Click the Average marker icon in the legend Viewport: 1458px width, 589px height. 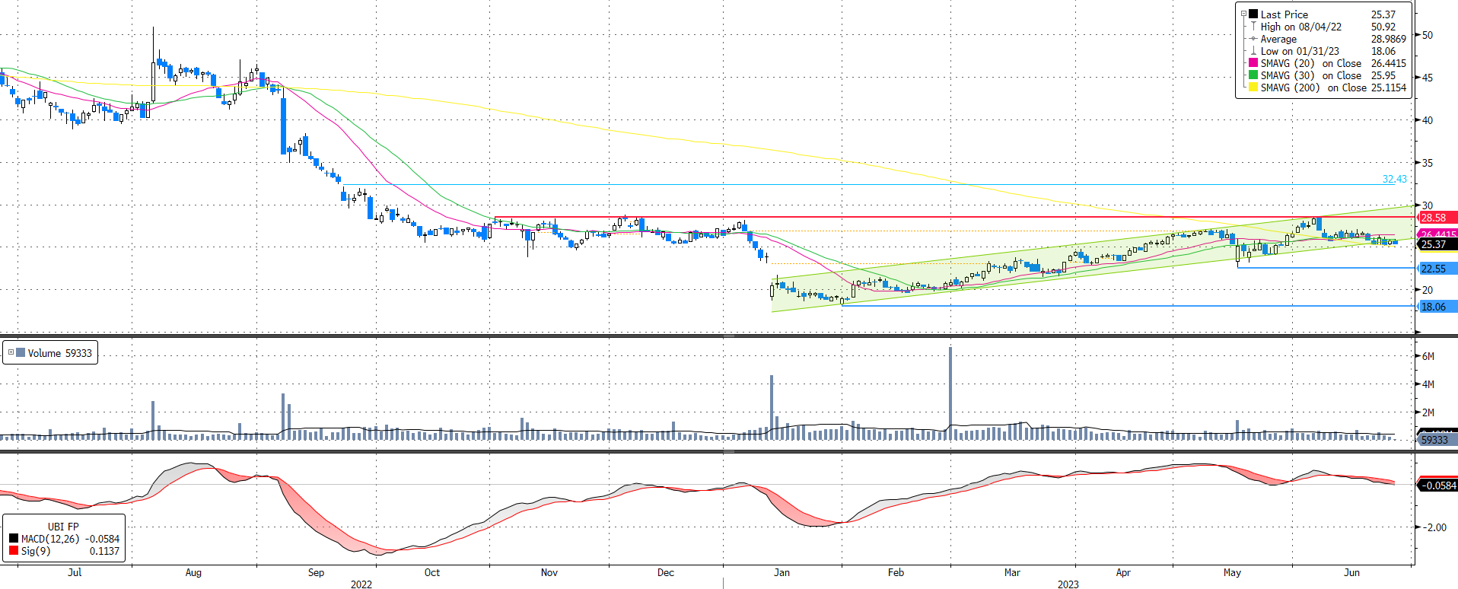pyautogui.click(x=1253, y=38)
